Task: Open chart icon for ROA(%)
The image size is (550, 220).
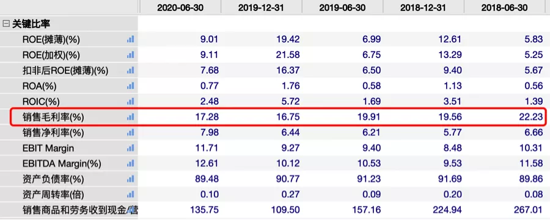Action: [x=131, y=86]
